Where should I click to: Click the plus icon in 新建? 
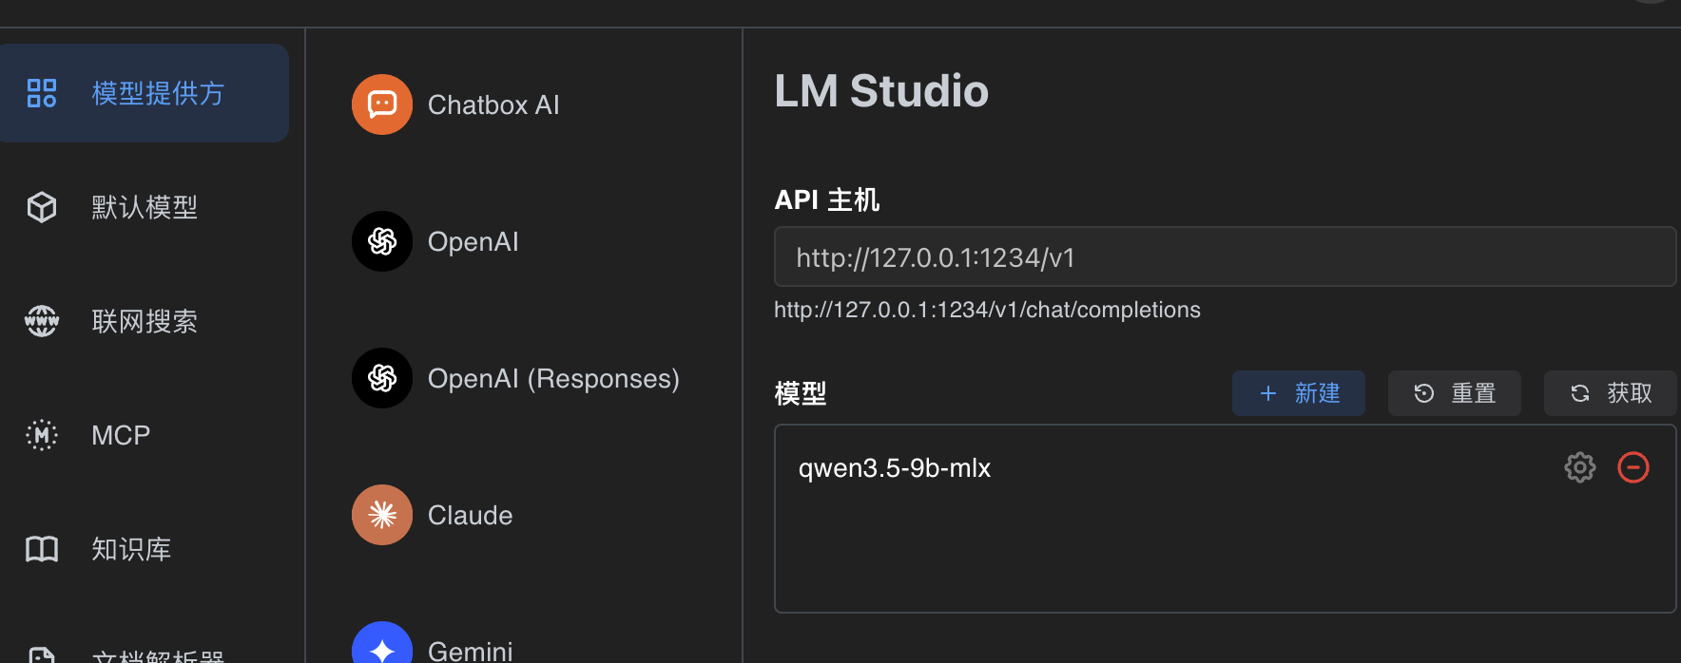click(x=1268, y=393)
